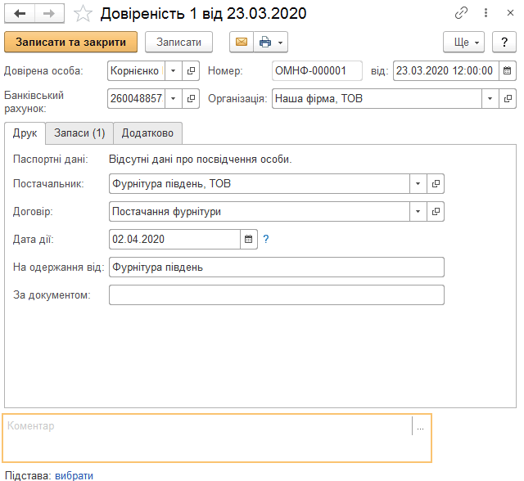Open the vertical three-dots menu in title bar
Image resolution: width=524 pixels, height=481 pixels.
click(x=486, y=13)
